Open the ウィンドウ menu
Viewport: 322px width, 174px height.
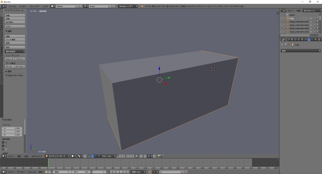pos(34,6)
